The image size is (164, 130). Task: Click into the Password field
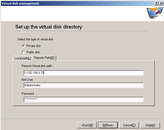click(x=83, y=99)
